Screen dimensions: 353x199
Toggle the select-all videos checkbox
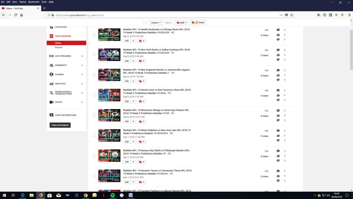(x=145, y=23)
